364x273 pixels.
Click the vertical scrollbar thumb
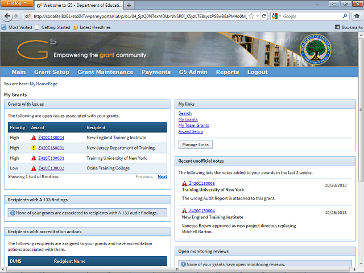pos(361,110)
